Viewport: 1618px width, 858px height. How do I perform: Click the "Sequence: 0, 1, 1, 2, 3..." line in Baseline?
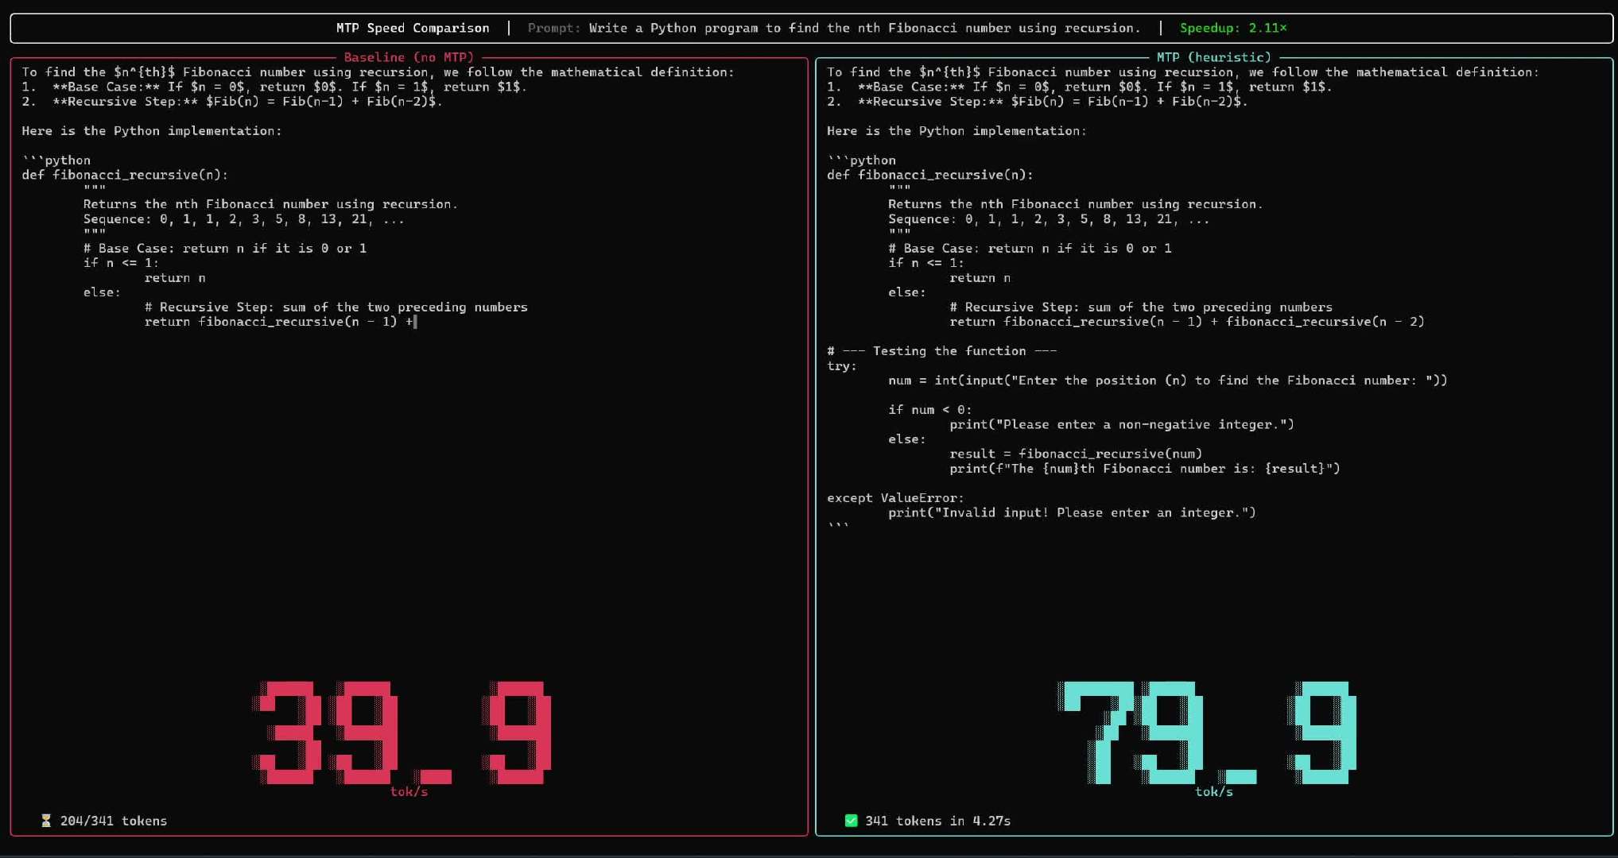[x=244, y=219]
